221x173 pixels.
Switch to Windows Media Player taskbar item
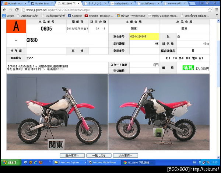pos(104,162)
